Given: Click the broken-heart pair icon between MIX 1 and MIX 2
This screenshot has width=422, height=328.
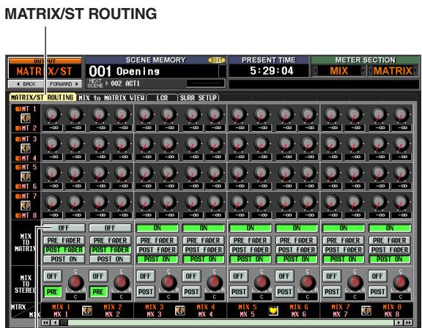Looking at the screenshot, I should (x=86, y=310).
